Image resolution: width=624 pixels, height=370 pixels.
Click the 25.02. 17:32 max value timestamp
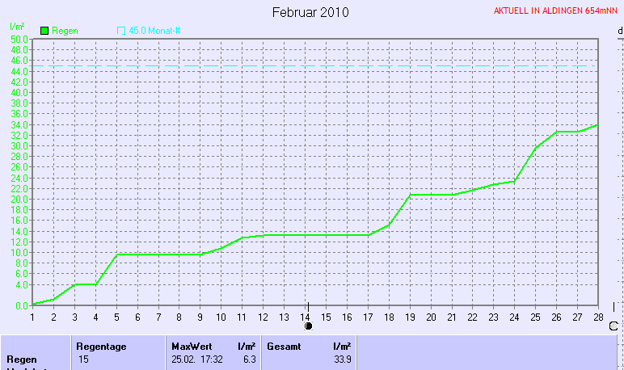198,358
